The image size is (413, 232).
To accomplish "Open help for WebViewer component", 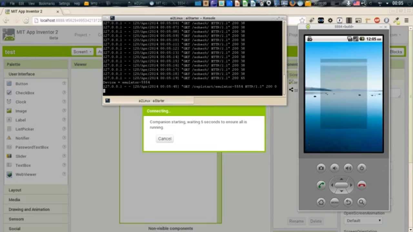I will (64, 174).
